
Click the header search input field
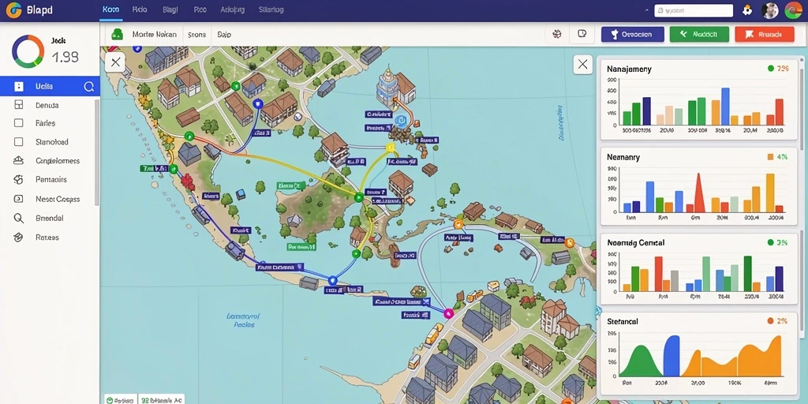pos(694,10)
